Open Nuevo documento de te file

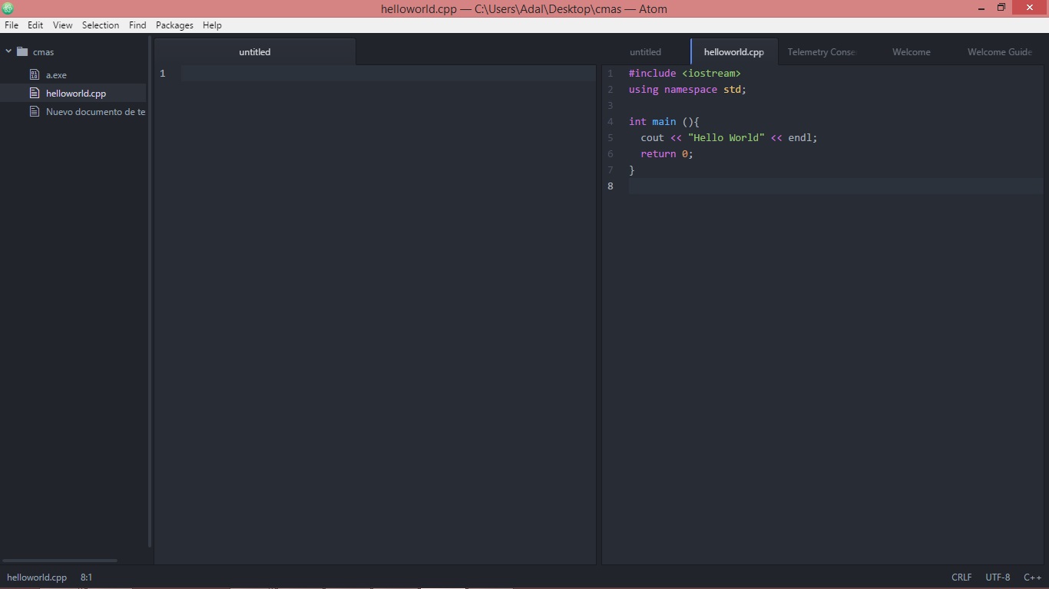point(95,112)
